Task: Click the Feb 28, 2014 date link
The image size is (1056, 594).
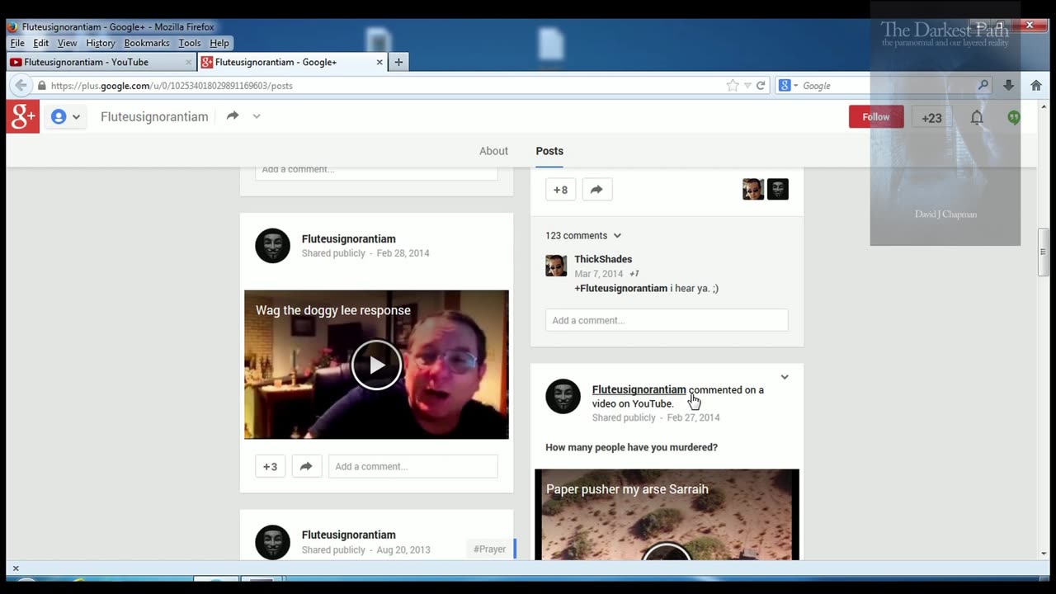Action: coord(403,253)
